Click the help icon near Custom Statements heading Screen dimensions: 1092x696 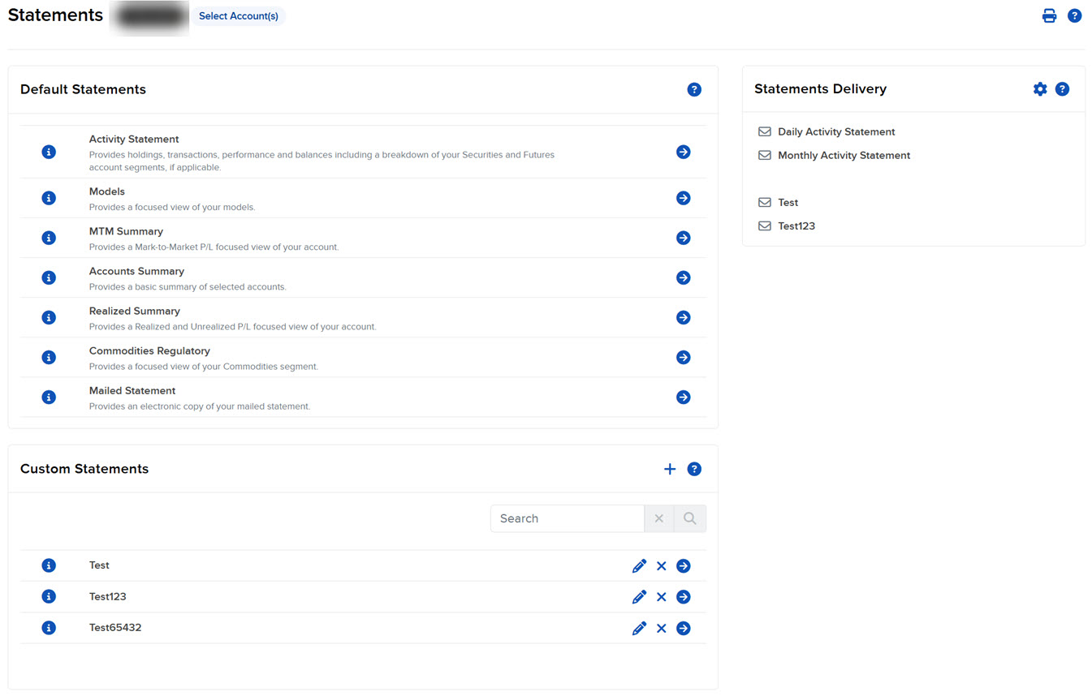click(x=694, y=469)
